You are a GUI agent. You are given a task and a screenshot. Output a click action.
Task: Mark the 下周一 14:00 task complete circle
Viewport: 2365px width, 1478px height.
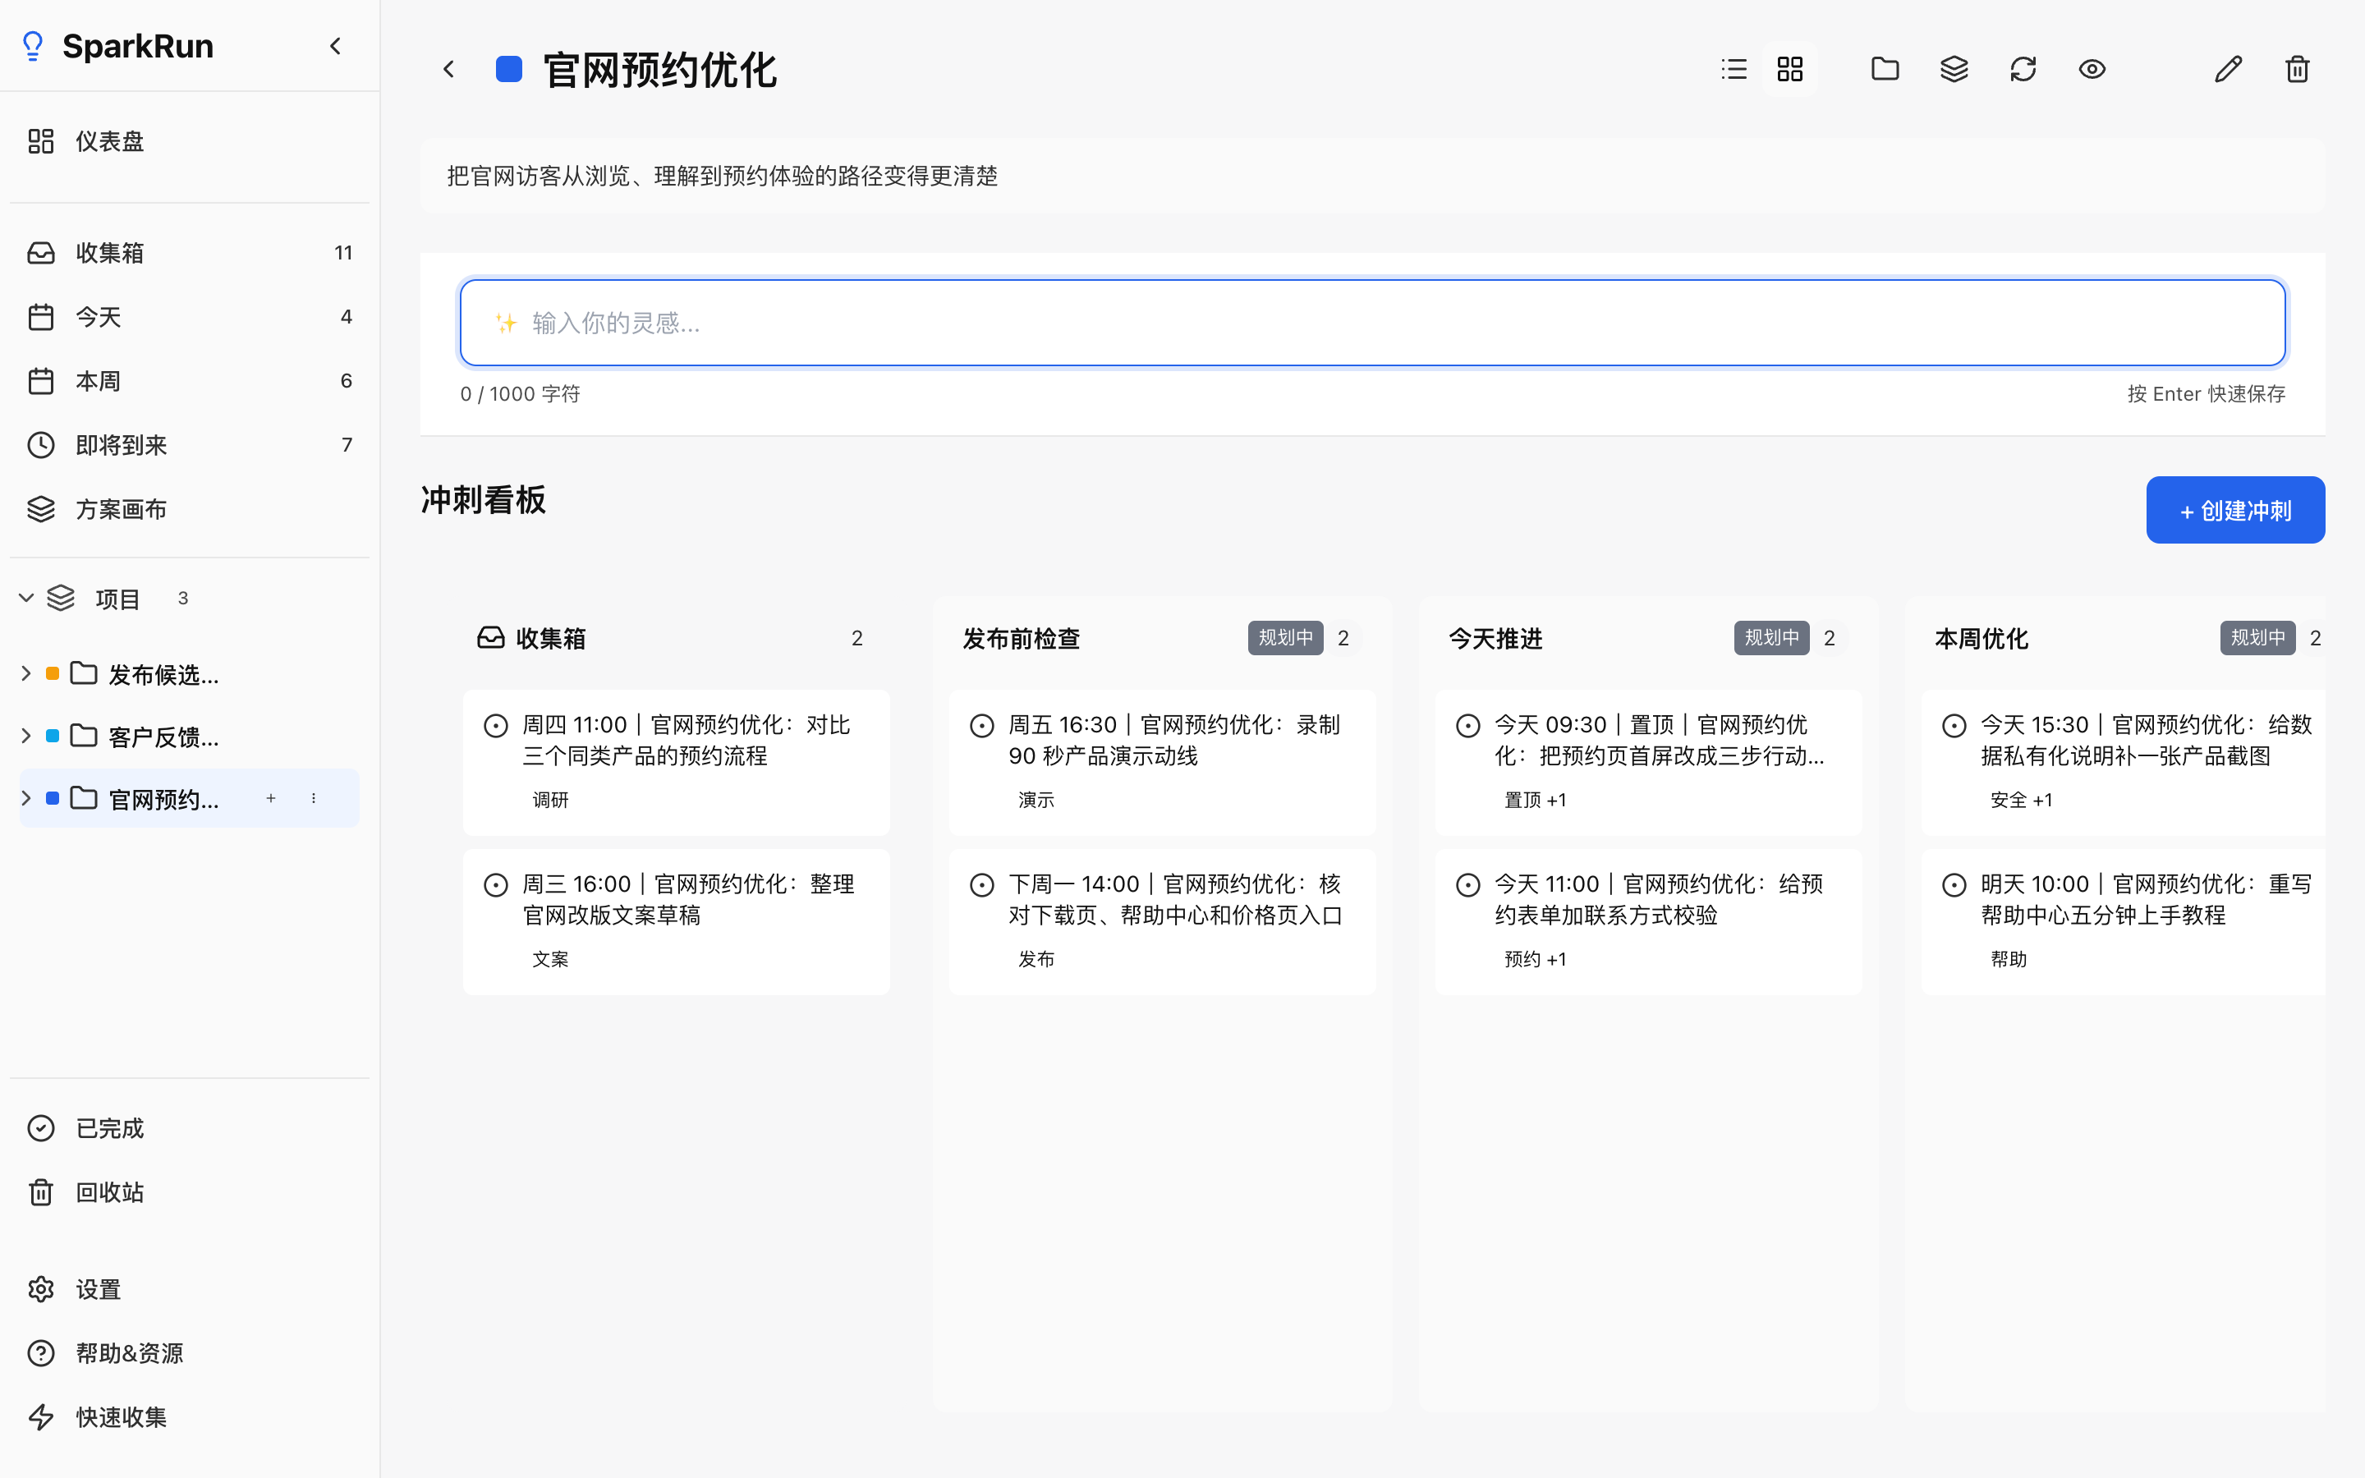click(982, 884)
